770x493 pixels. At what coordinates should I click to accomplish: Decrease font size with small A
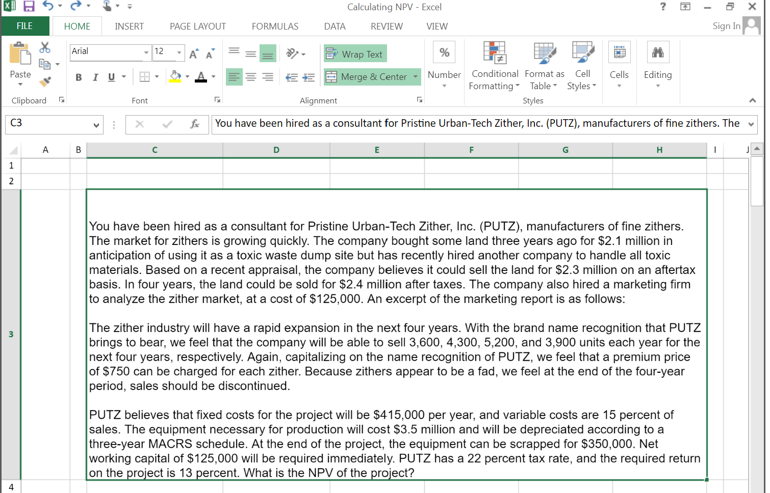click(210, 54)
